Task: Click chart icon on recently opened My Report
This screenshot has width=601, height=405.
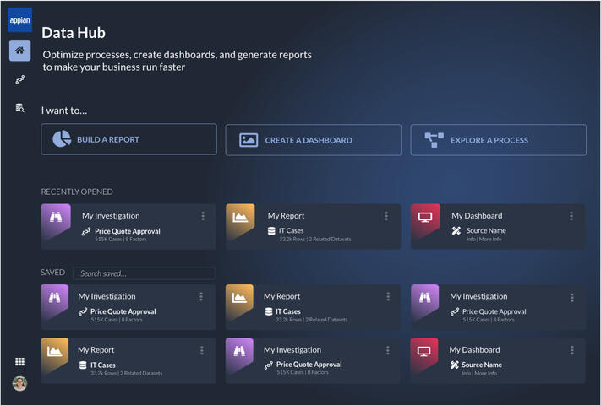Action: [x=240, y=218]
